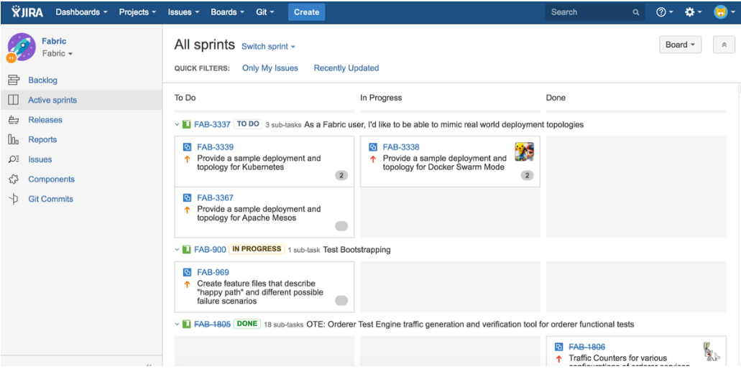
Task: Open the Board dropdown button
Action: [x=680, y=45]
